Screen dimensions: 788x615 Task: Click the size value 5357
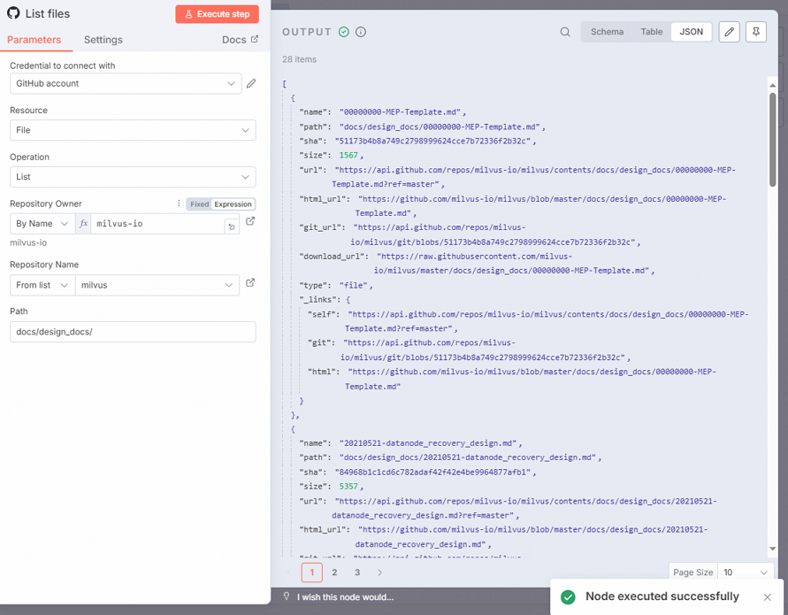point(348,487)
